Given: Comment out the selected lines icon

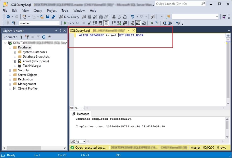Looking at the screenshot, I should [x=151, y=23].
